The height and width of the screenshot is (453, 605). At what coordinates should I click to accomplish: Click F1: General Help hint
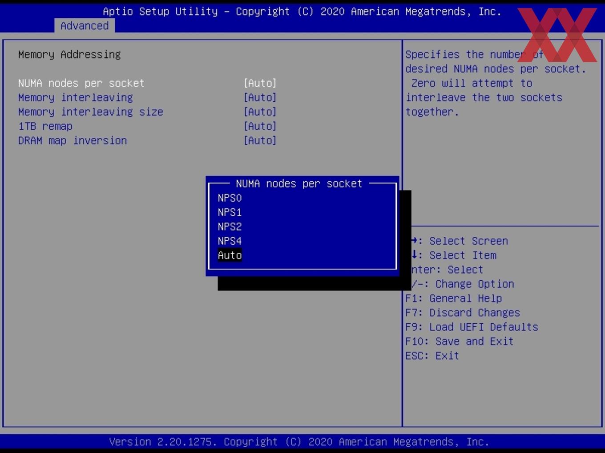coord(453,298)
